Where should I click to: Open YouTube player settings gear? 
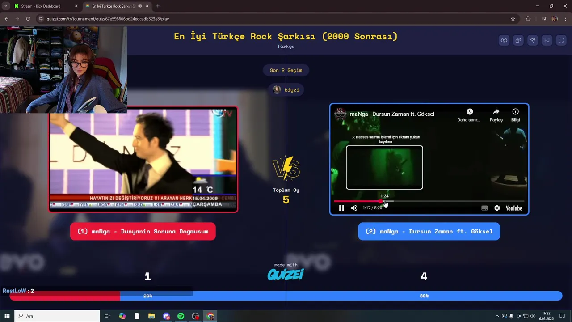click(497, 208)
